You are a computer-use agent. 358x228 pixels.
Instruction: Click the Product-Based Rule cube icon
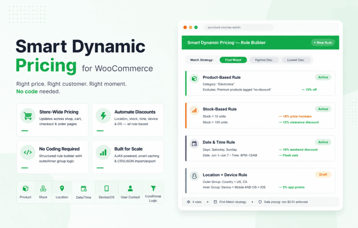(x=194, y=79)
